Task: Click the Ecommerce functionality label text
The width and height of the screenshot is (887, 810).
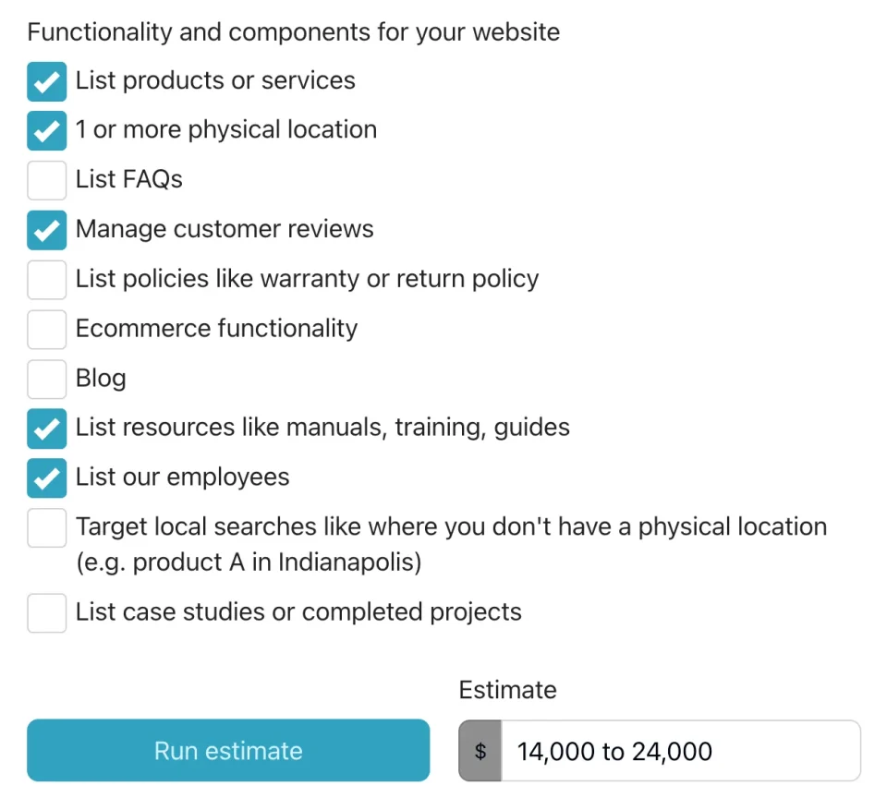Action: pyautogui.click(x=216, y=329)
